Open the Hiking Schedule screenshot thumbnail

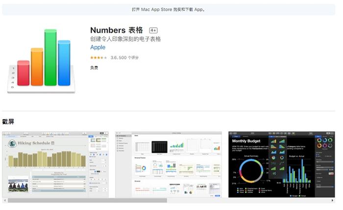(55, 165)
